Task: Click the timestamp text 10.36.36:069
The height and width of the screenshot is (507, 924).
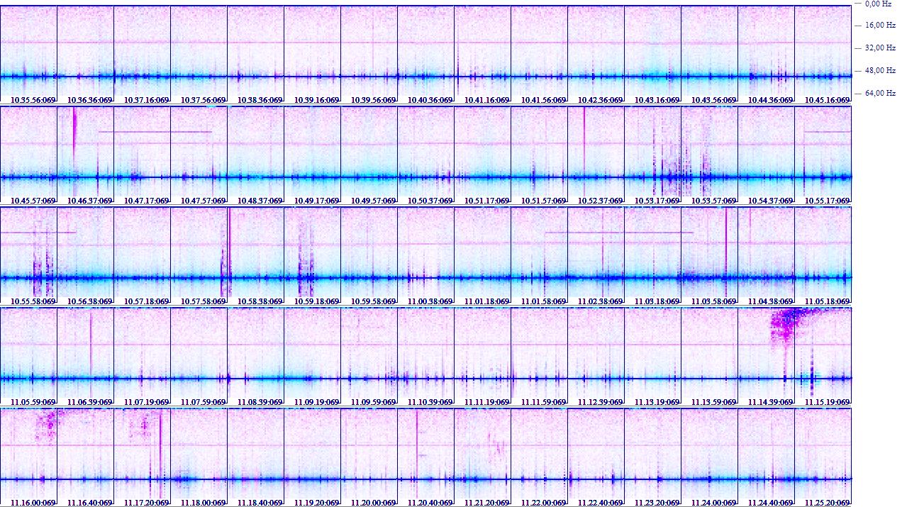Action: pos(90,101)
